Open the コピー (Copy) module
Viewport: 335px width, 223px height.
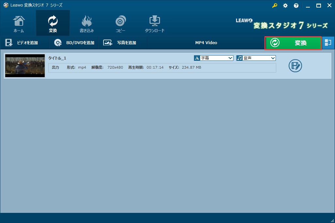tap(120, 23)
